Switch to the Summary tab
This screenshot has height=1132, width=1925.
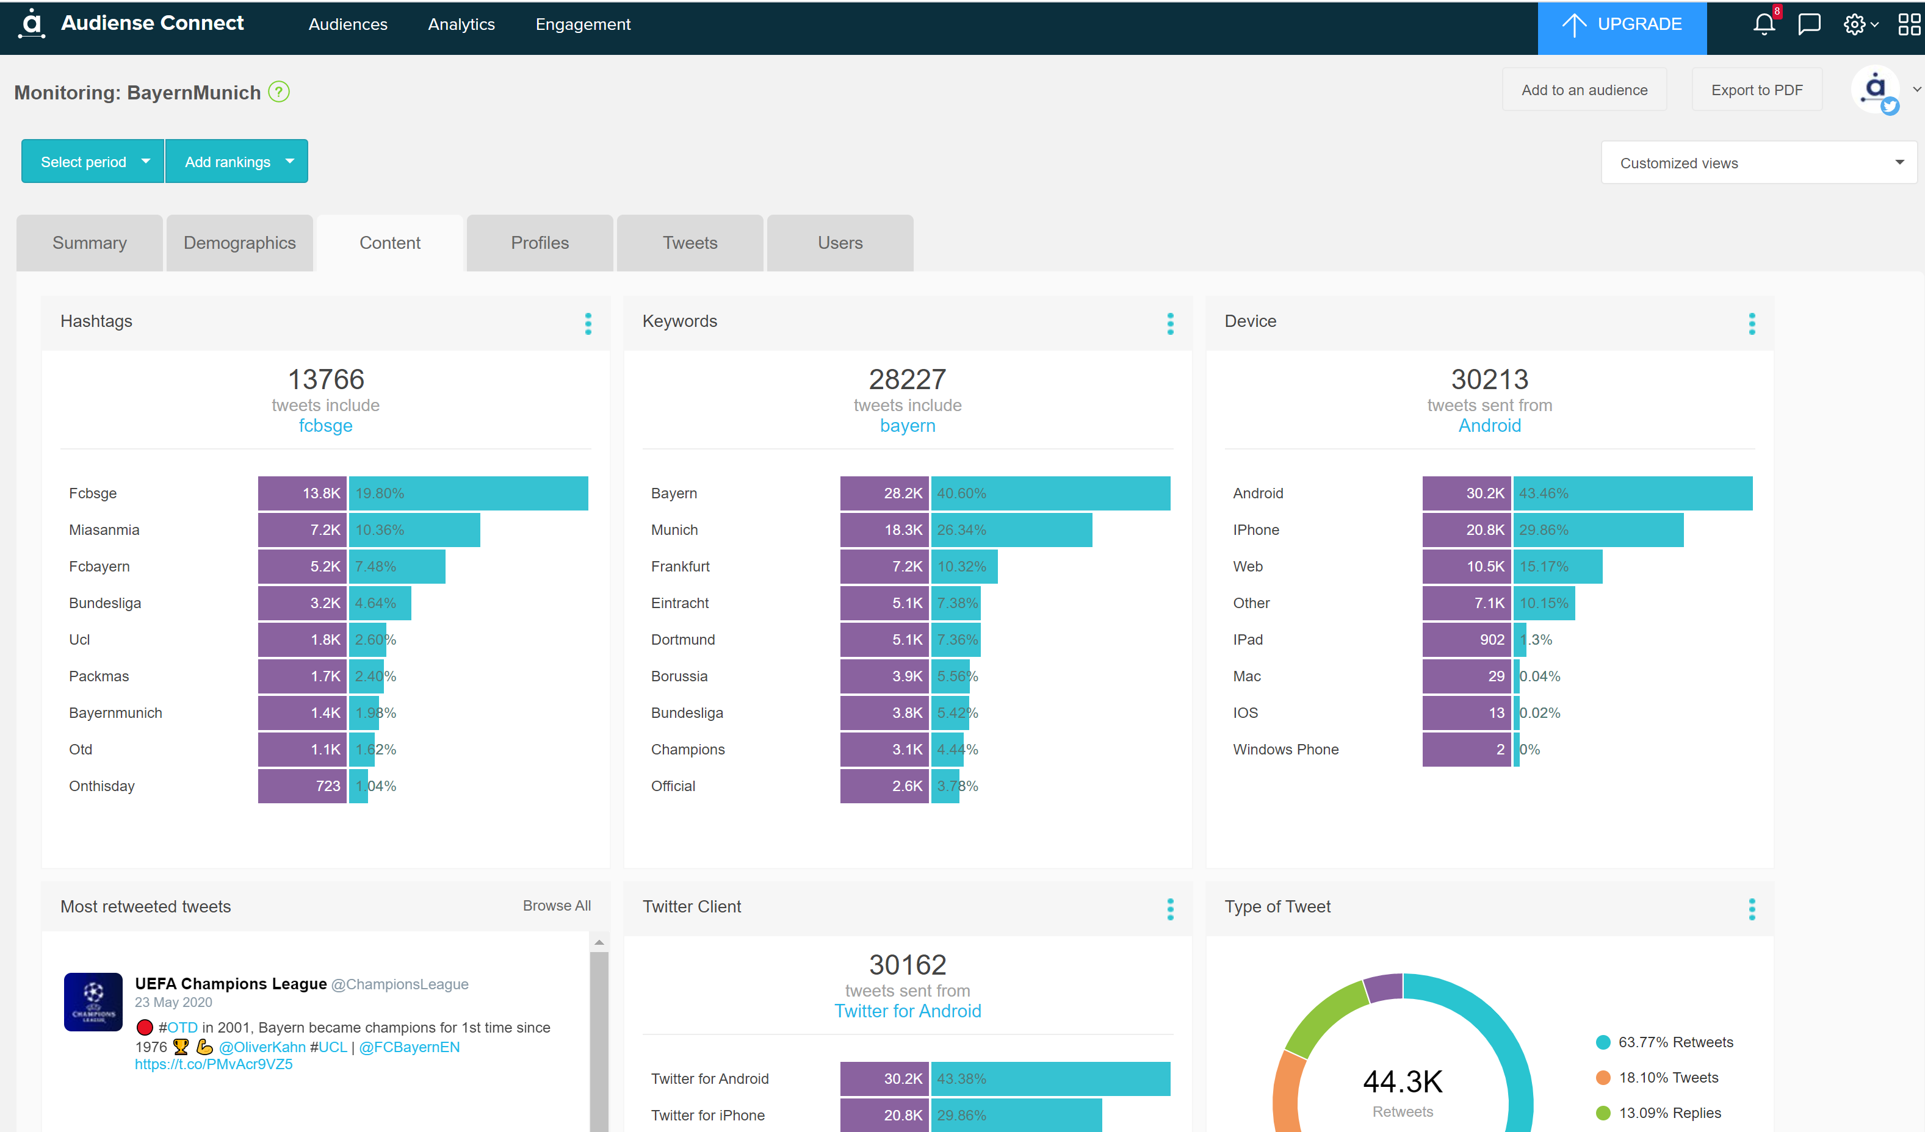pos(89,243)
